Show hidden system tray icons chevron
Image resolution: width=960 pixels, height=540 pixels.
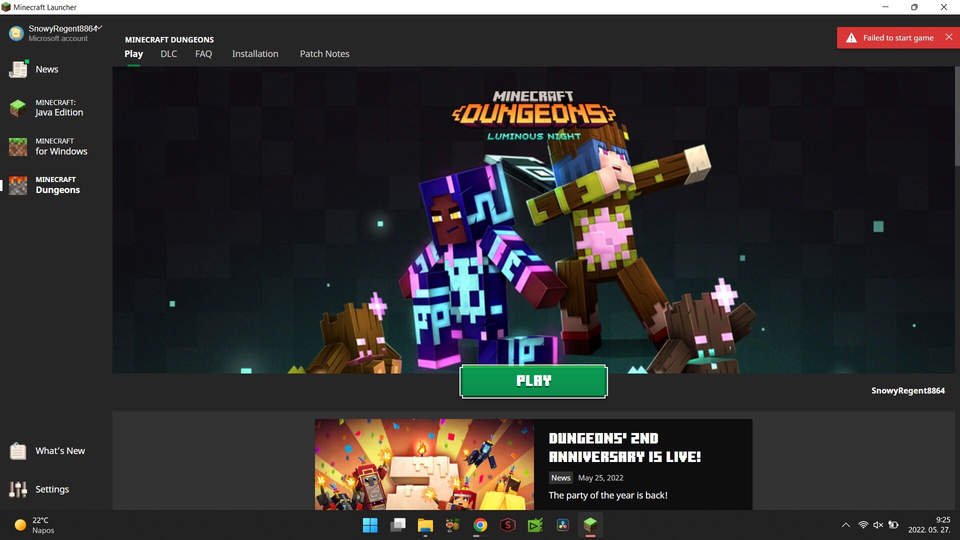click(845, 525)
